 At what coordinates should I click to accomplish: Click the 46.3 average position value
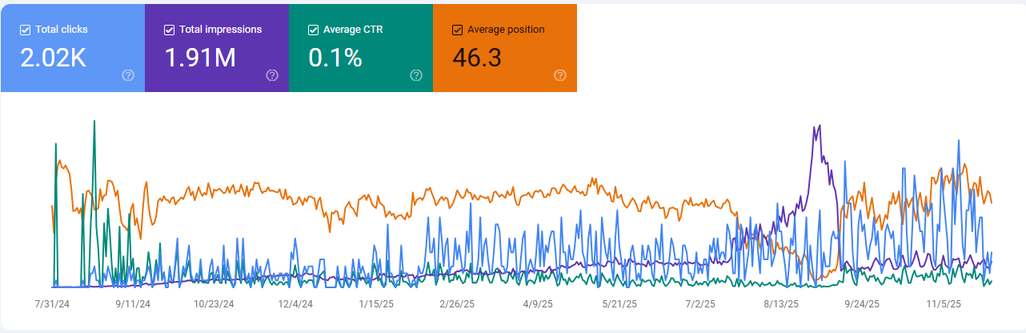click(x=477, y=58)
